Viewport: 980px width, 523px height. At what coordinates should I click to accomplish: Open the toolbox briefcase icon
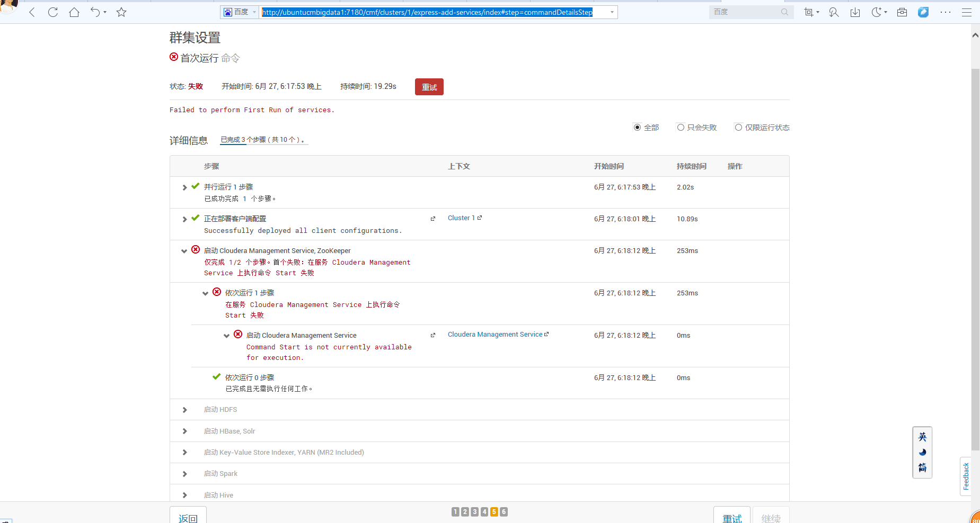tap(902, 12)
